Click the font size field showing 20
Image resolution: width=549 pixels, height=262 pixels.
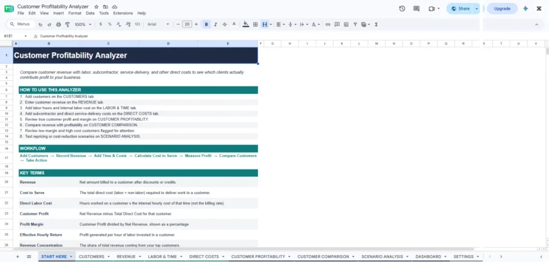coord(187,25)
